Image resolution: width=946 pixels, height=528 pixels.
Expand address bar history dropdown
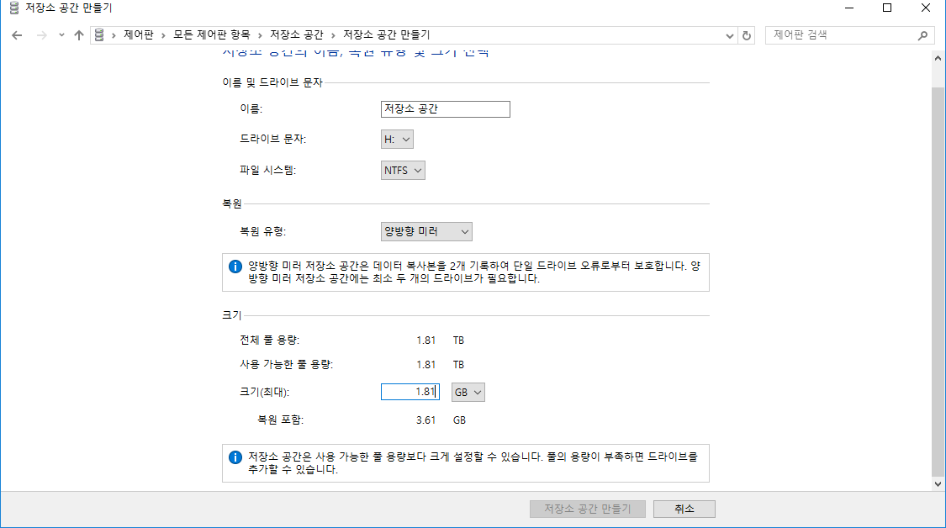[729, 35]
